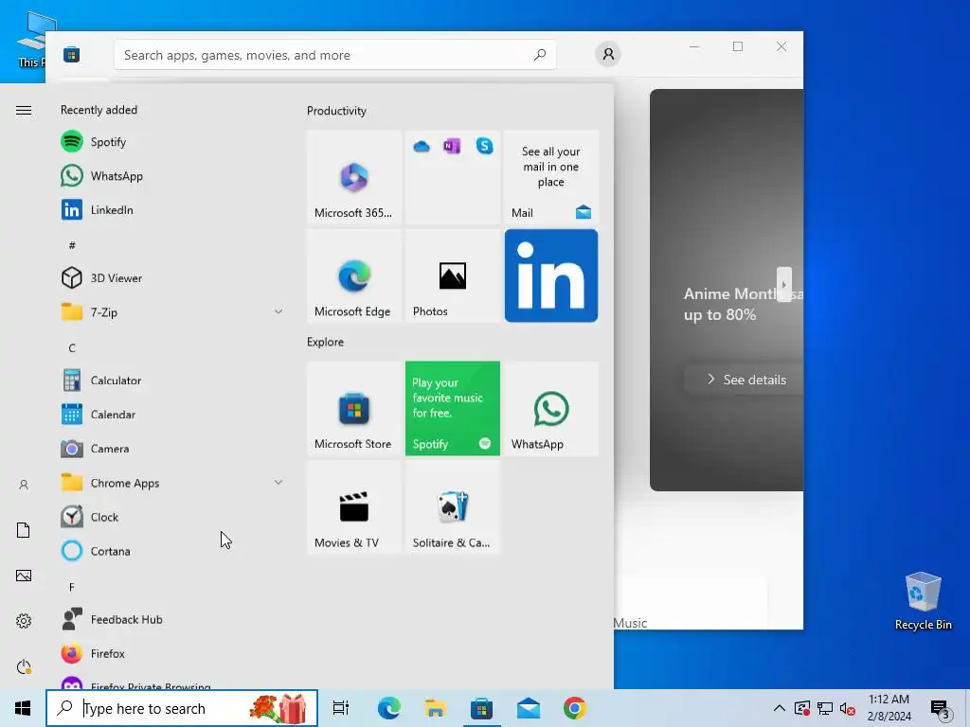Launch Firefox from the app list
The height and width of the screenshot is (727, 970).
172,653
